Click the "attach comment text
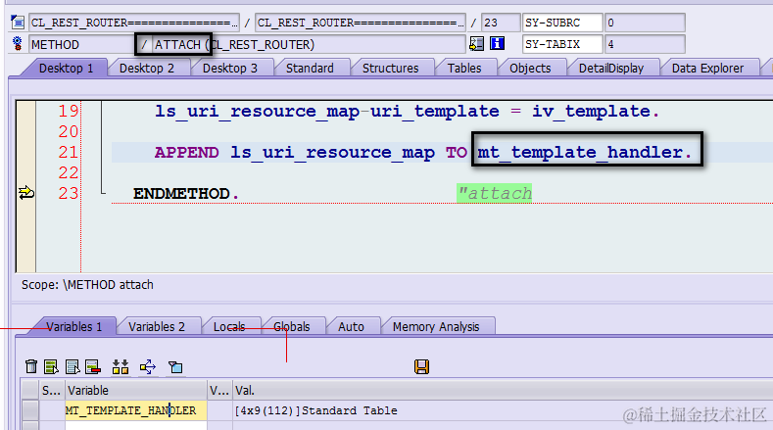This screenshot has height=430, width=773. tap(495, 193)
